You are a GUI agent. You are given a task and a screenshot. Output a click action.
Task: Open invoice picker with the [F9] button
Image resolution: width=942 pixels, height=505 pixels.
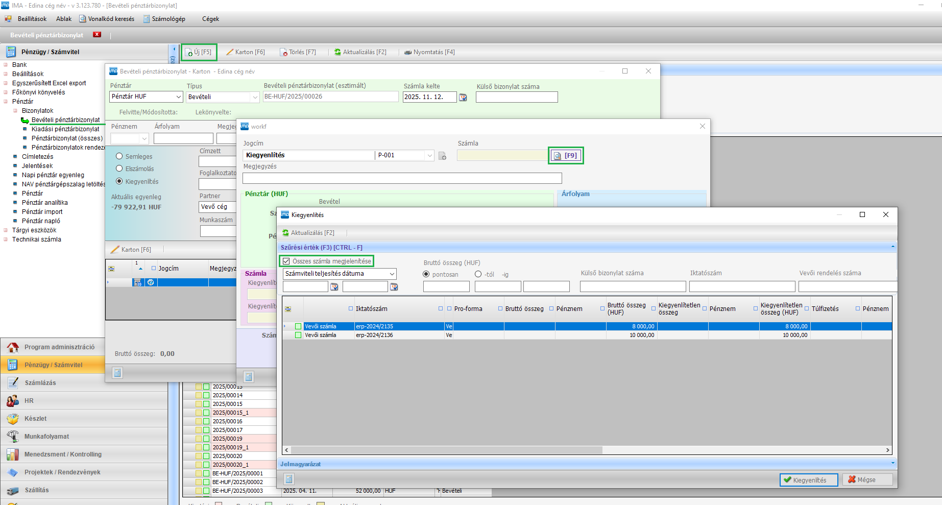click(566, 156)
